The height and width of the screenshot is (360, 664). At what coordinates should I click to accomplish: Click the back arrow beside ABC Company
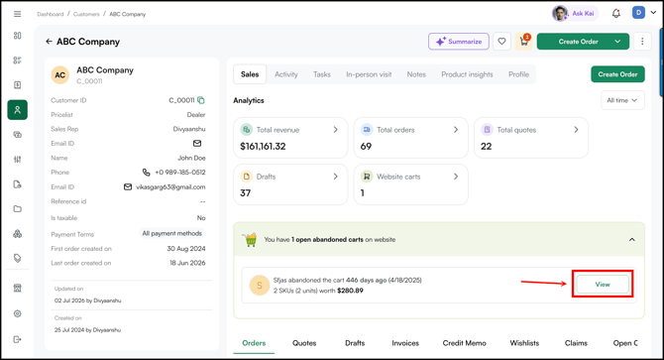tap(49, 42)
